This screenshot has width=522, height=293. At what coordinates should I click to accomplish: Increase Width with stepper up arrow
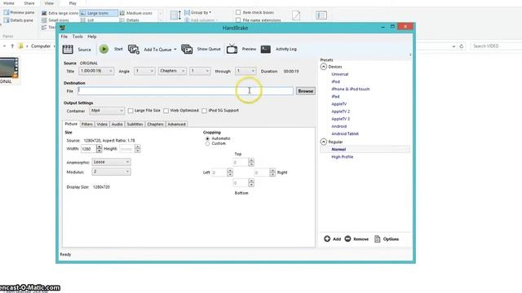click(x=100, y=146)
